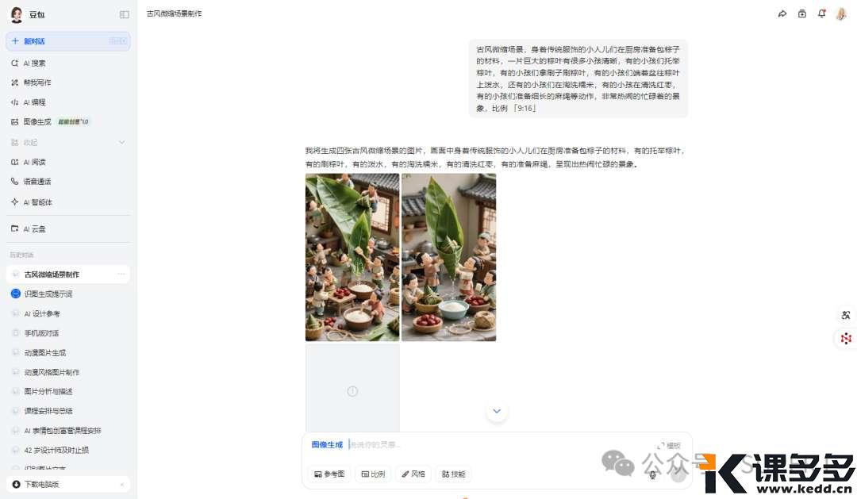Open the first generated zongzi image
The image size is (857, 499).
coord(352,257)
